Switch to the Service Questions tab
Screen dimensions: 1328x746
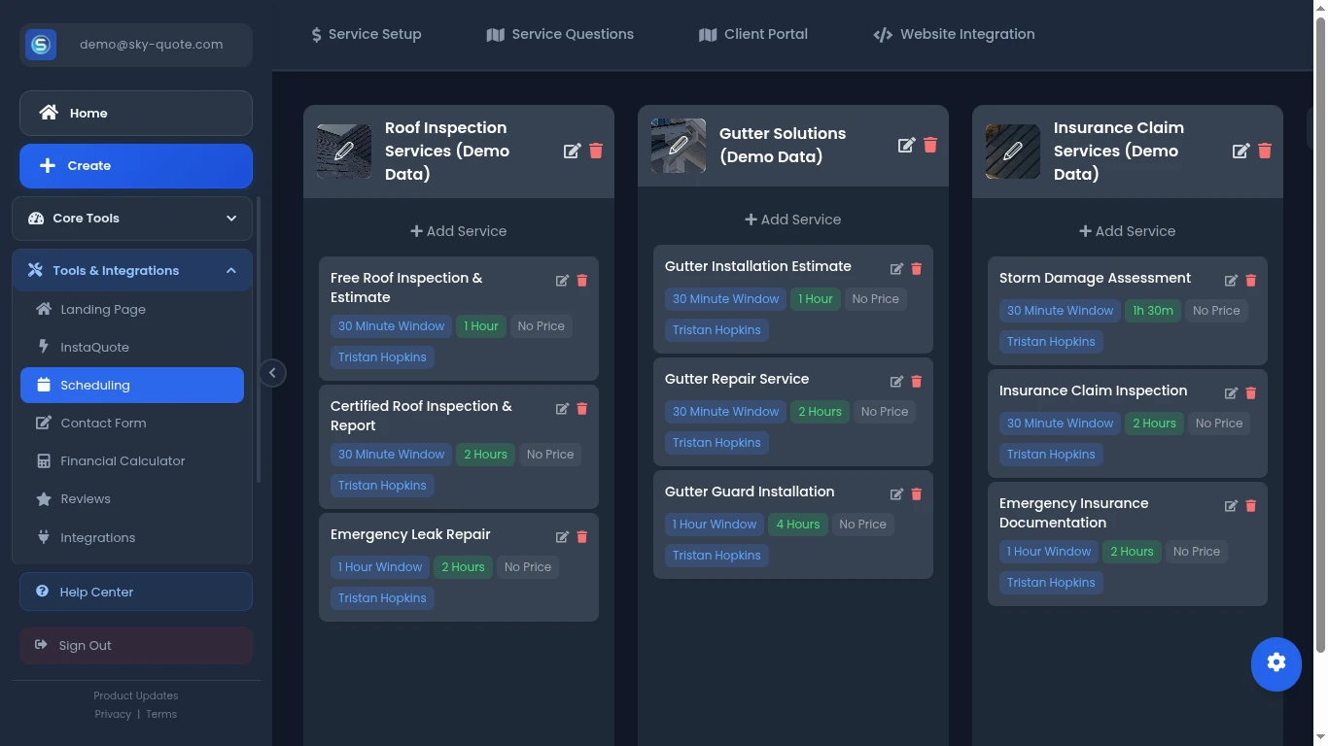[573, 34]
